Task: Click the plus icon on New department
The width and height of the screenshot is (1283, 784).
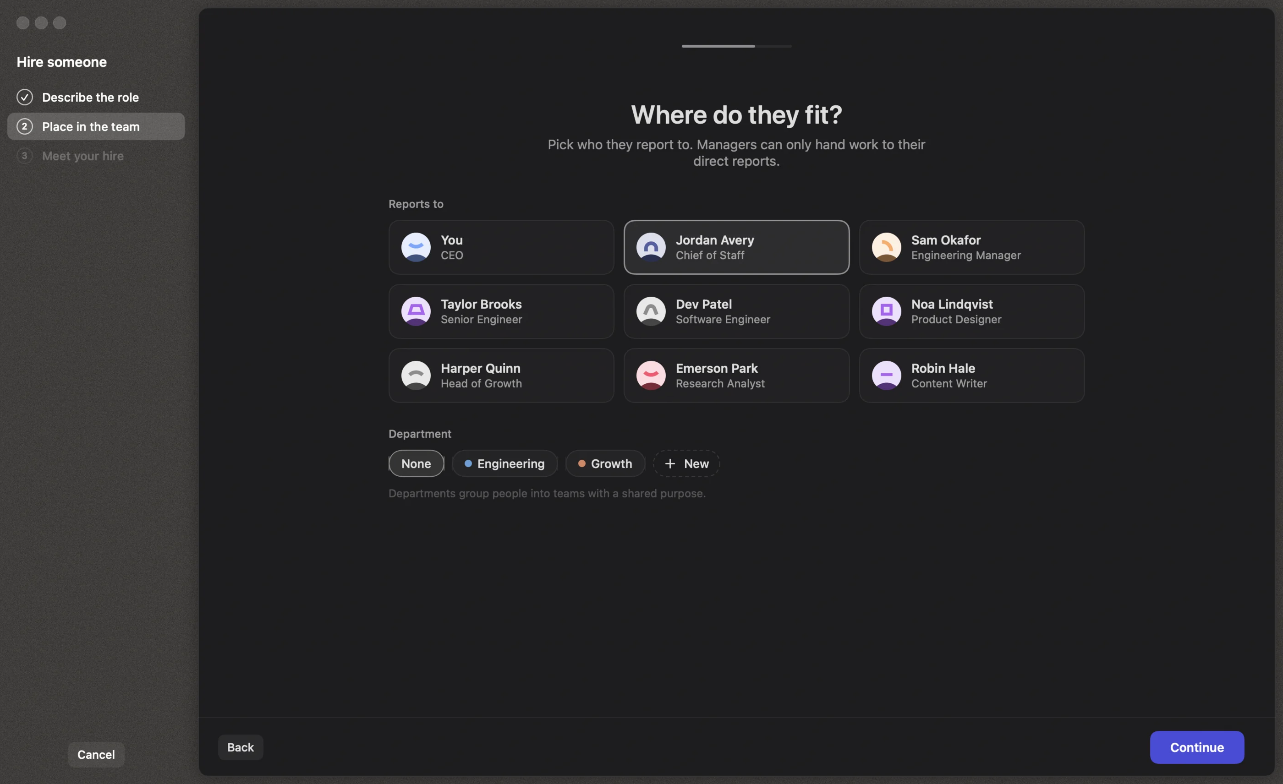Action: (670, 463)
